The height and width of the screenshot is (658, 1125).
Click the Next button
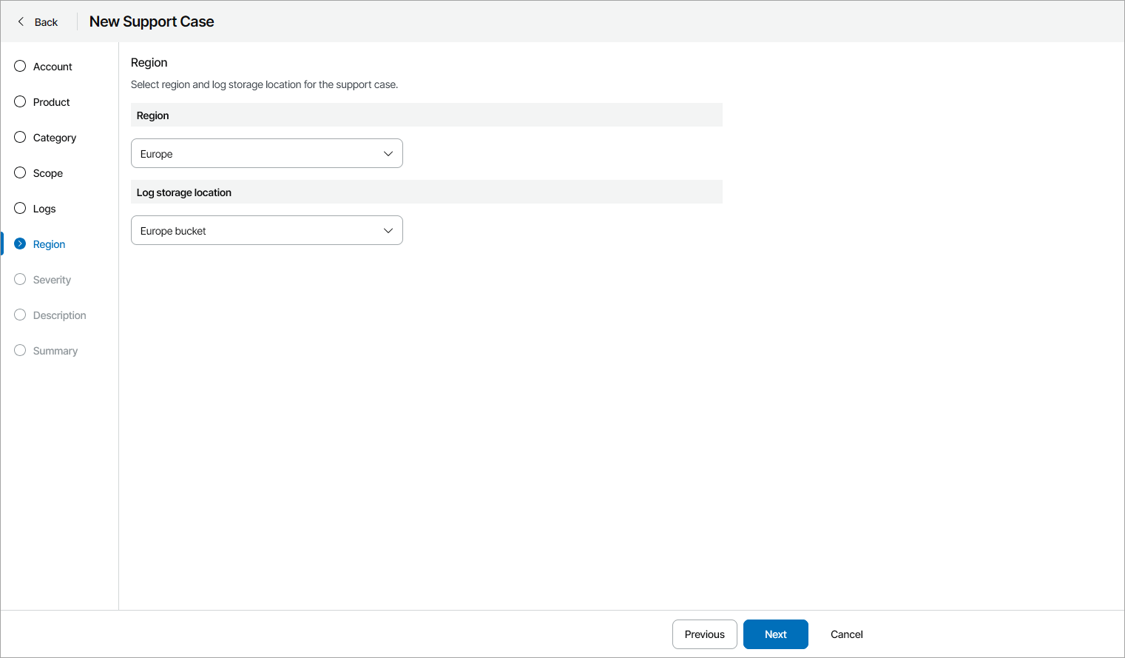[x=775, y=634]
